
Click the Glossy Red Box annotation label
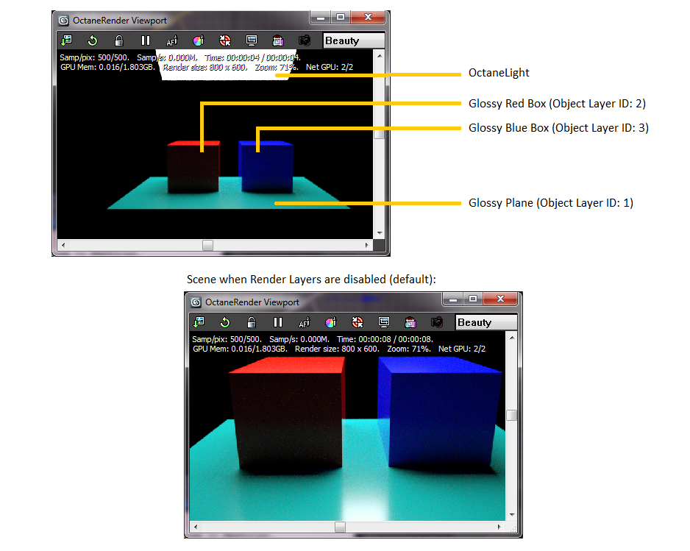[x=558, y=103]
